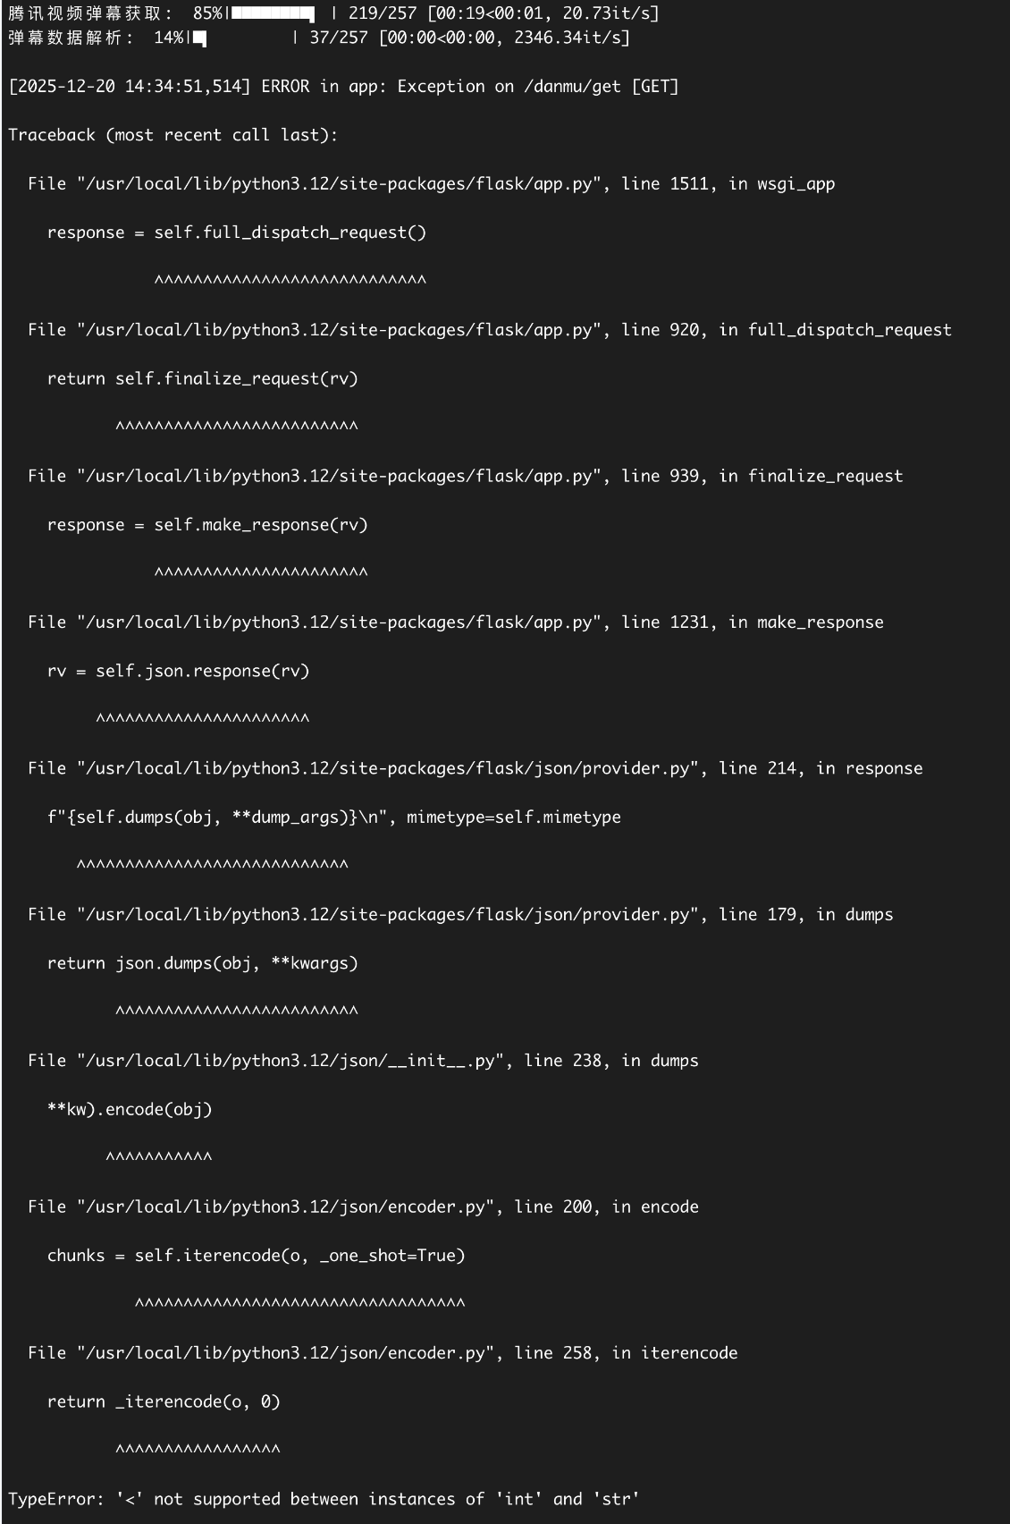Screen dimensions: 1010x1524
Task: Click the return _iterencode(o, 0) line
Action: 164,1402
